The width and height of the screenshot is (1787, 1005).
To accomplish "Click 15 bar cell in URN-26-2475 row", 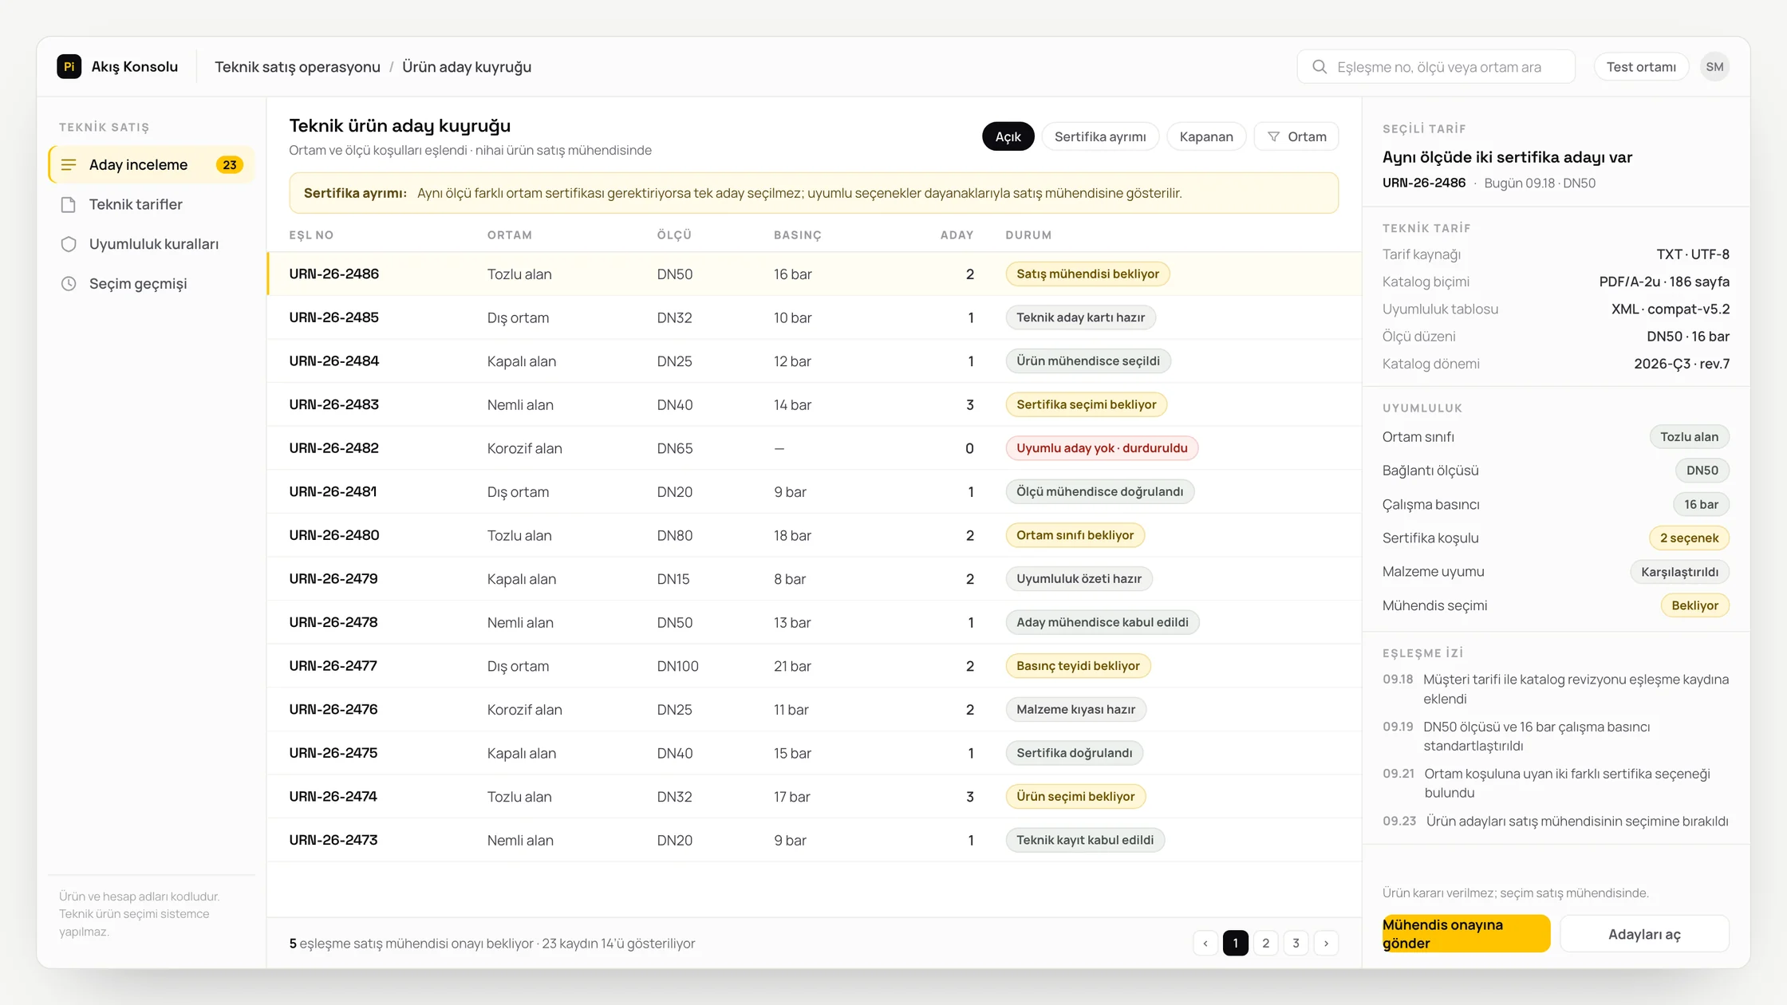I will click(x=792, y=753).
